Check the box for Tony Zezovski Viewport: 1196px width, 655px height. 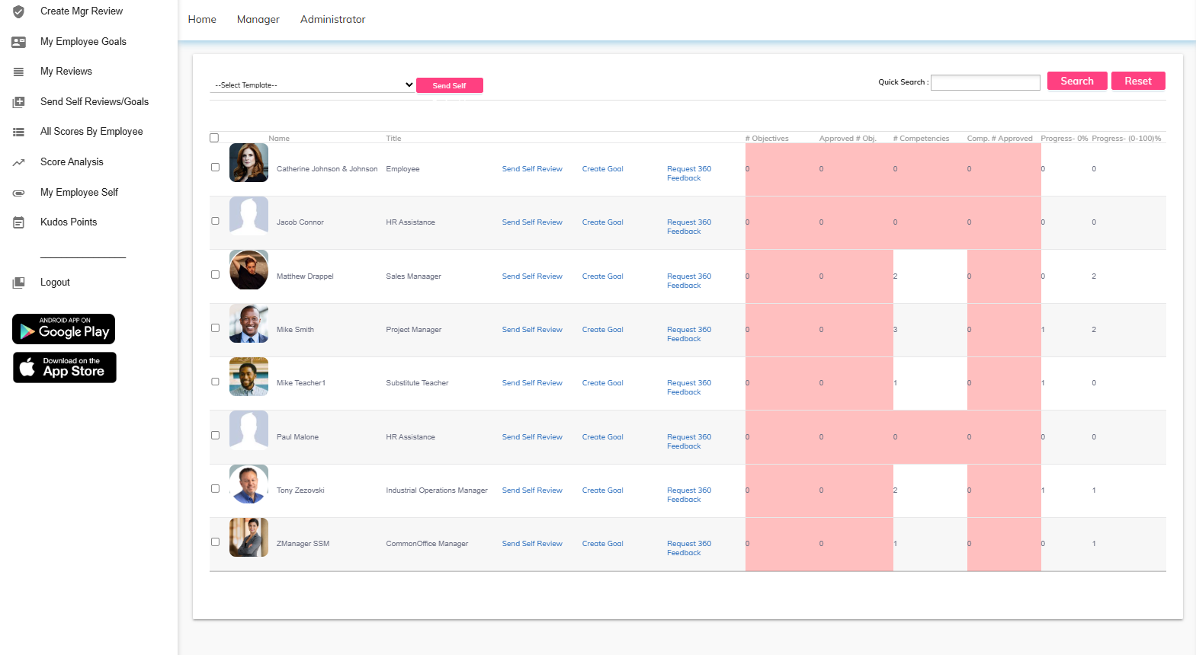tap(215, 488)
